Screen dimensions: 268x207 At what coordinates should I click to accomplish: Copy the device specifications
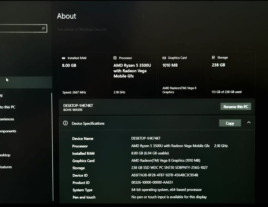pos(230,123)
